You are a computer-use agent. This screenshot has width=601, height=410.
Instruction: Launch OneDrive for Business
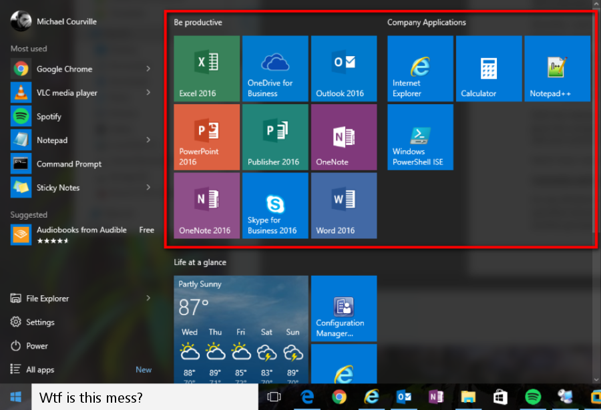coord(275,68)
